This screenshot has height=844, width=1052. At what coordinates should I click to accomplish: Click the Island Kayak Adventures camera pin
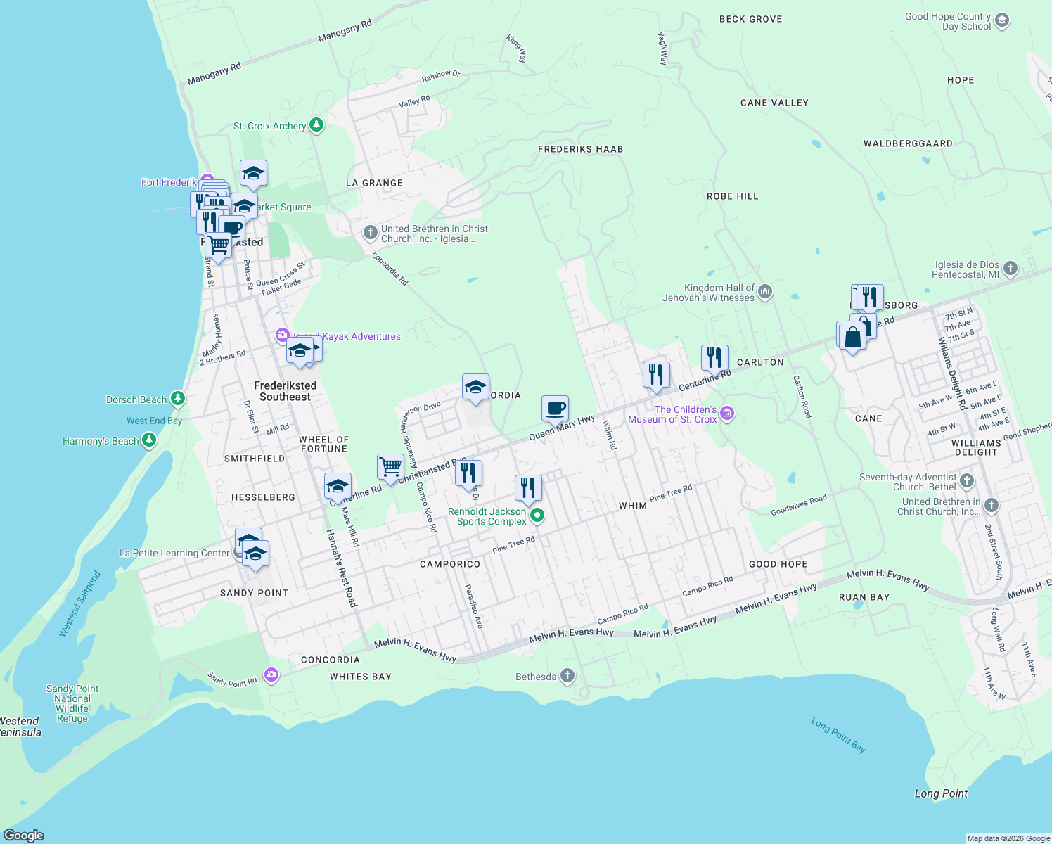282,335
